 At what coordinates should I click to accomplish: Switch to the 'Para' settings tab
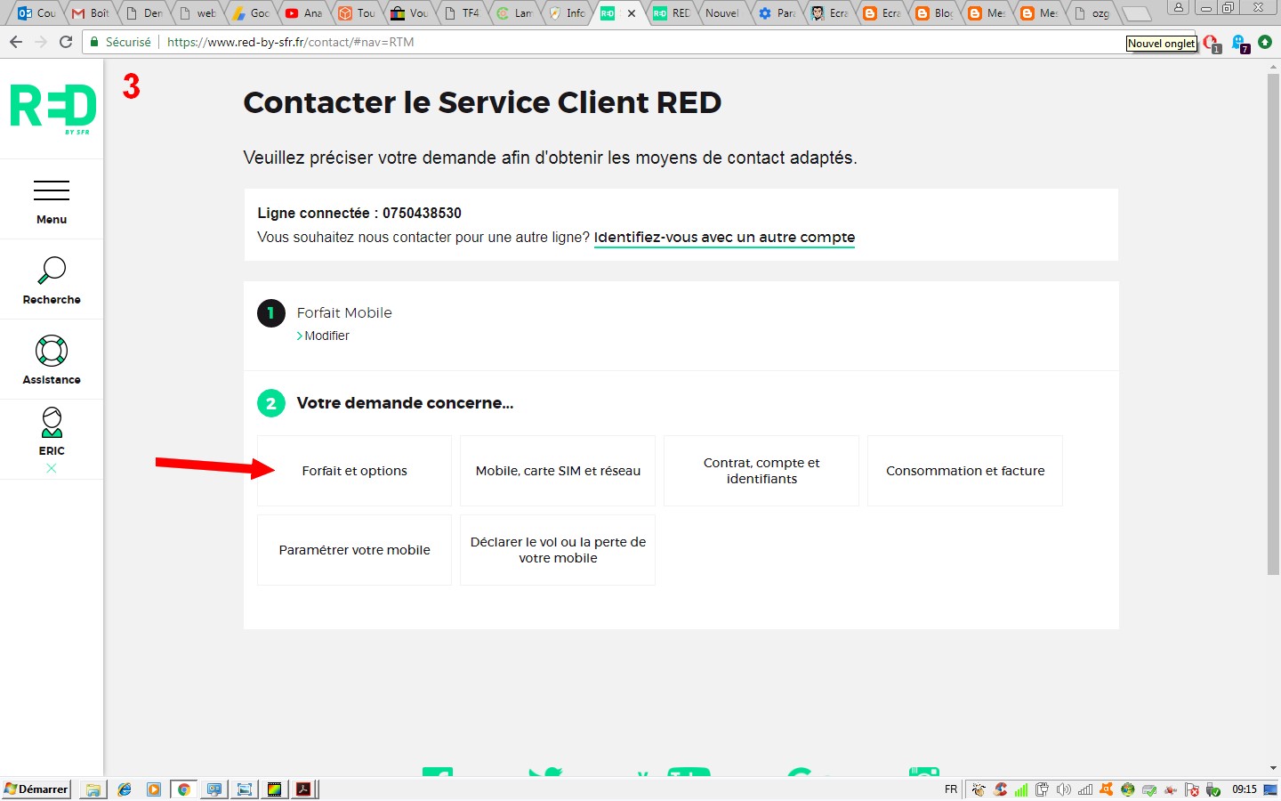(777, 13)
